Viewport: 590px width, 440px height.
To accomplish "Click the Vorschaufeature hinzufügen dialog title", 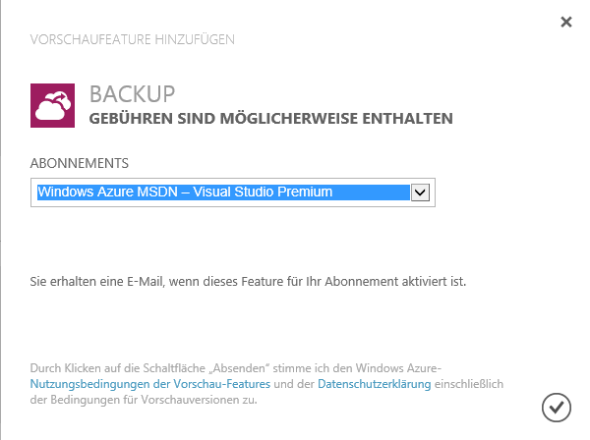I will click(133, 40).
